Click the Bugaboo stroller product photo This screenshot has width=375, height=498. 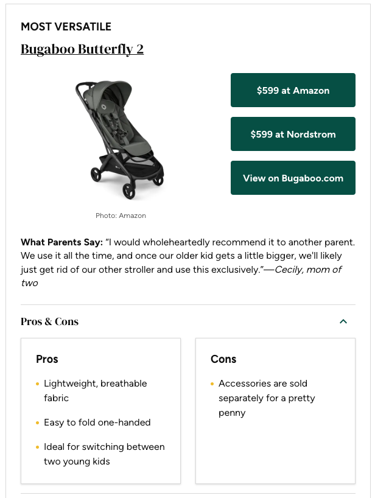[x=121, y=139]
